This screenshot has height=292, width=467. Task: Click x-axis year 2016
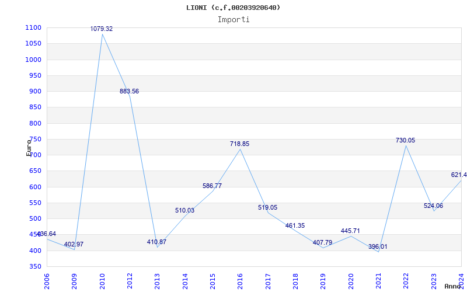(240, 281)
